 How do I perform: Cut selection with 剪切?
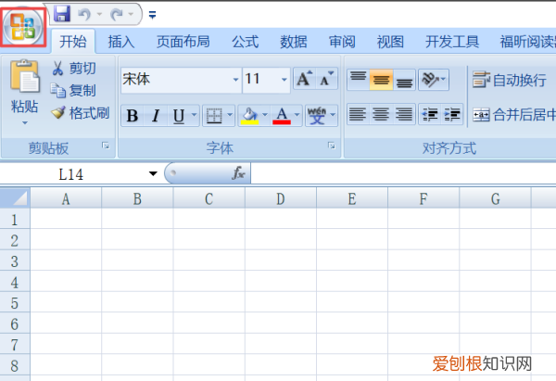74,68
